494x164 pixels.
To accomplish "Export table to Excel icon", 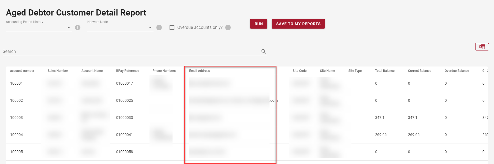I will click(482, 47).
